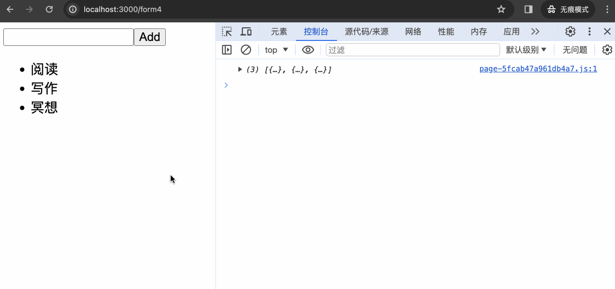This screenshot has width=615, height=289.
Task: Show more DevTools tabs chevron
Action: [x=535, y=32]
